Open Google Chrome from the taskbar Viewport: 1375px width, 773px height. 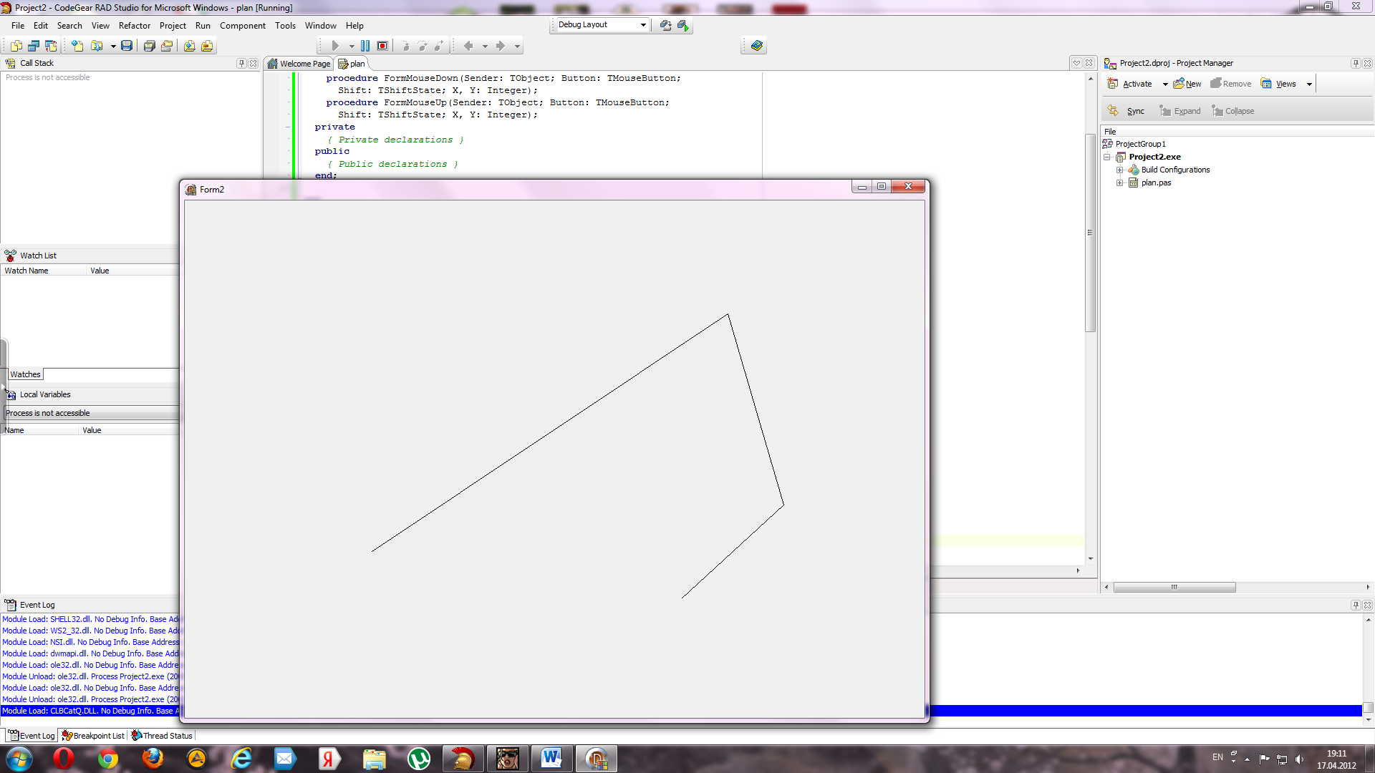108,759
